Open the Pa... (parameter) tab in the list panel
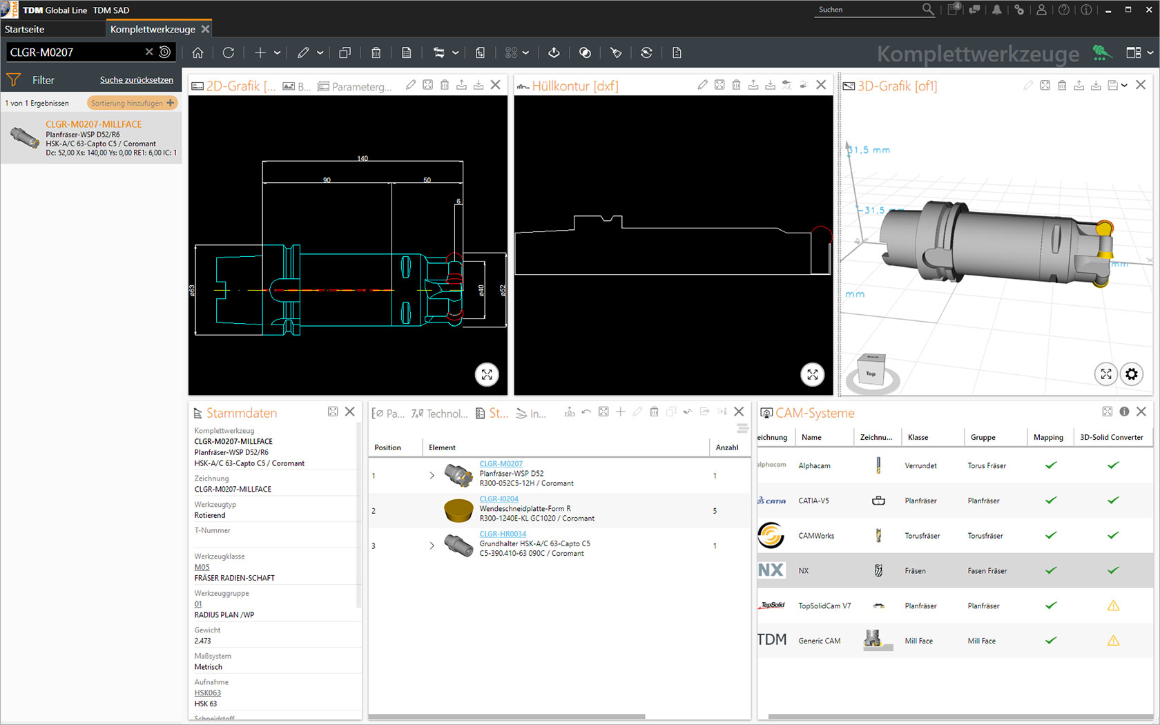Screen dimensions: 1160x725 pos(388,413)
